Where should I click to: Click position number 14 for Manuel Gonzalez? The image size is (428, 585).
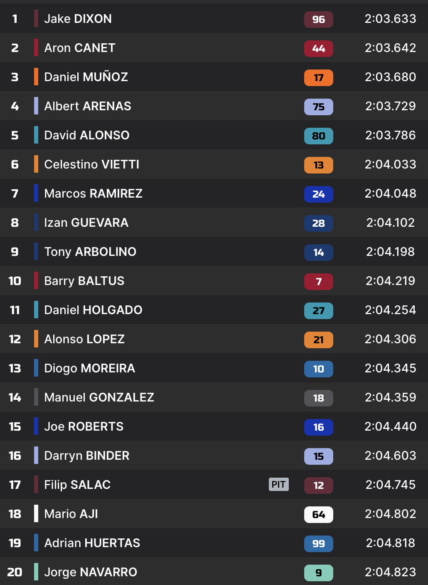tap(15, 397)
